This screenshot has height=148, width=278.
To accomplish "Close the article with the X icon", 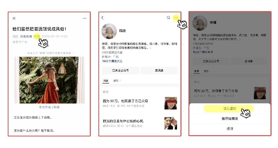I will click(x=14, y=18).
